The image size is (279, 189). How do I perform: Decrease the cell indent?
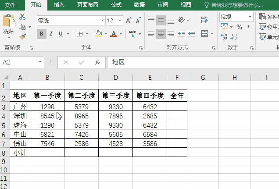coord(182,34)
